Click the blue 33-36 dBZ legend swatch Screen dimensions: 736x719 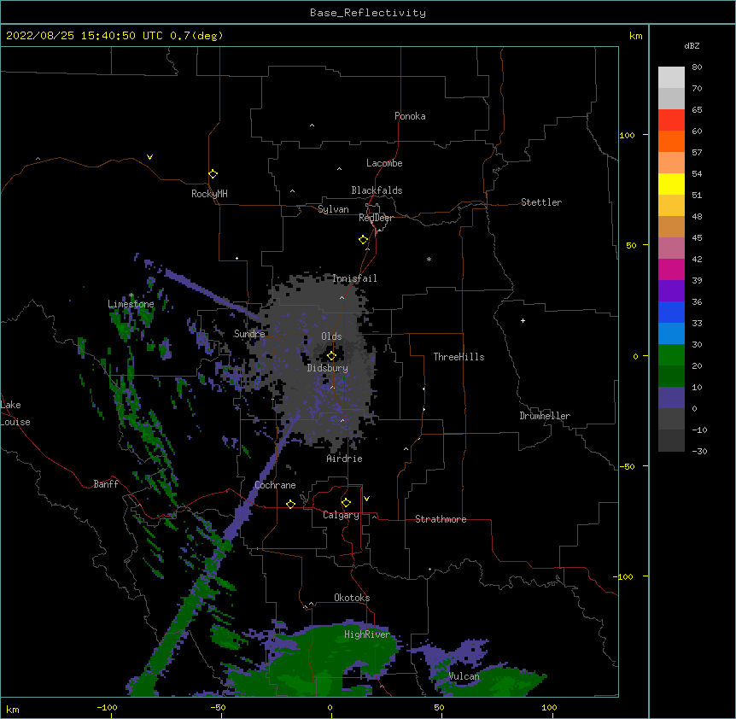[x=671, y=312]
